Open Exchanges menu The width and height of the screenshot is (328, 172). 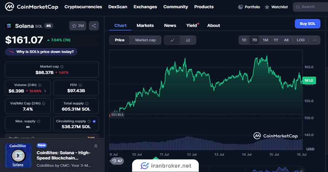[x=145, y=7]
